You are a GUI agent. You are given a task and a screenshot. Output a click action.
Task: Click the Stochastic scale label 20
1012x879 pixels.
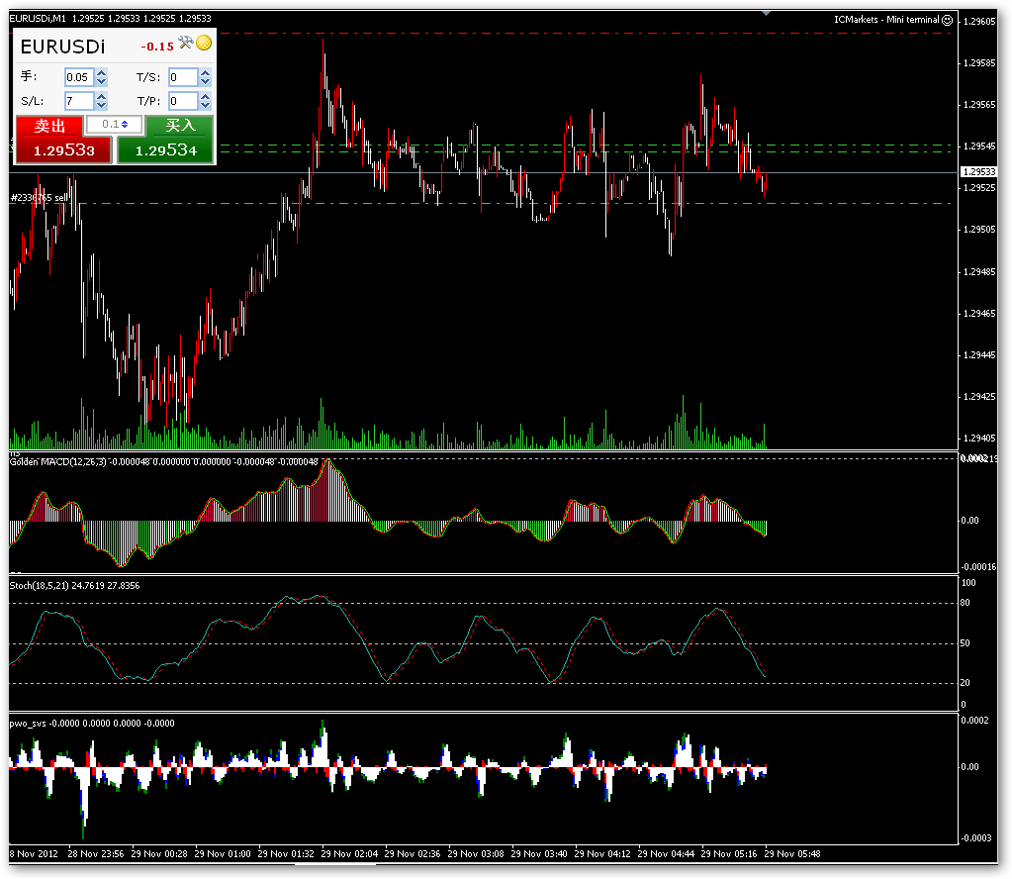tap(966, 683)
